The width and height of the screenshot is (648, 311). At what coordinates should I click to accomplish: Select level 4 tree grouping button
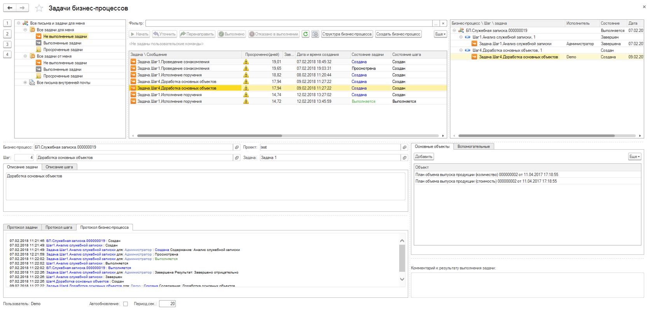pyautogui.click(x=7, y=54)
